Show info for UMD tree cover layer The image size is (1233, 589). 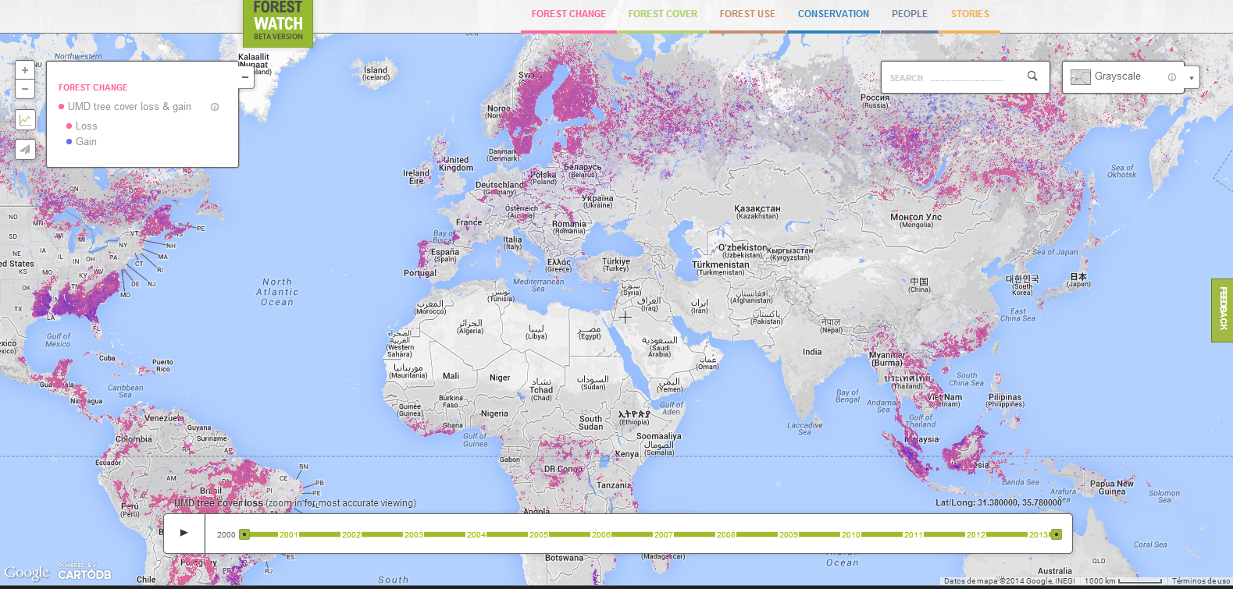[215, 107]
